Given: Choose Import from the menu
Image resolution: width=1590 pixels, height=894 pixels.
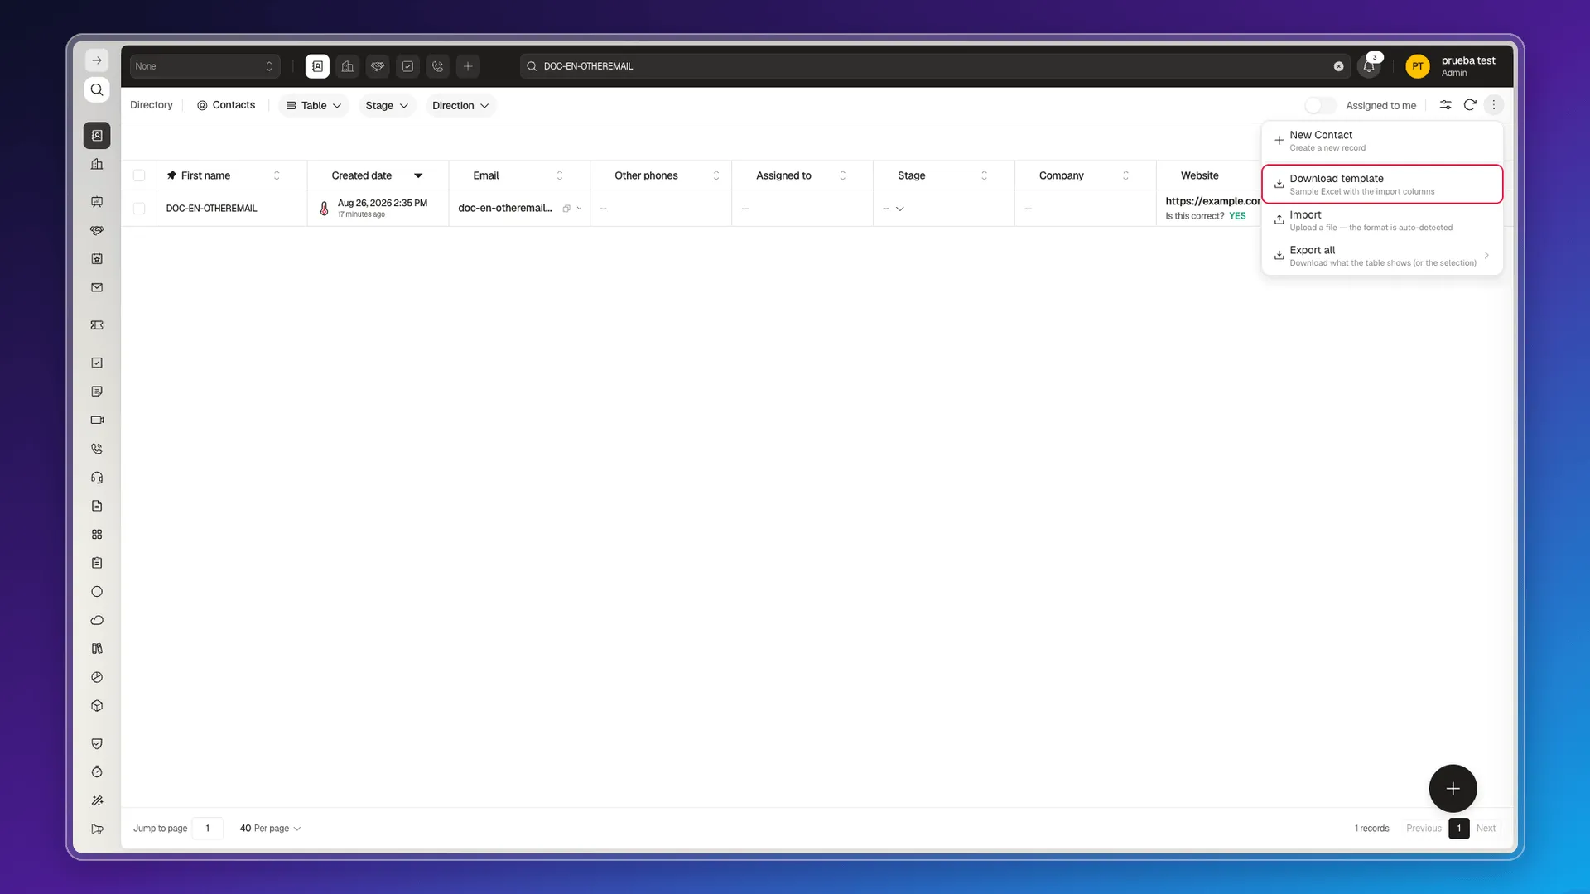Looking at the screenshot, I should (x=1382, y=220).
